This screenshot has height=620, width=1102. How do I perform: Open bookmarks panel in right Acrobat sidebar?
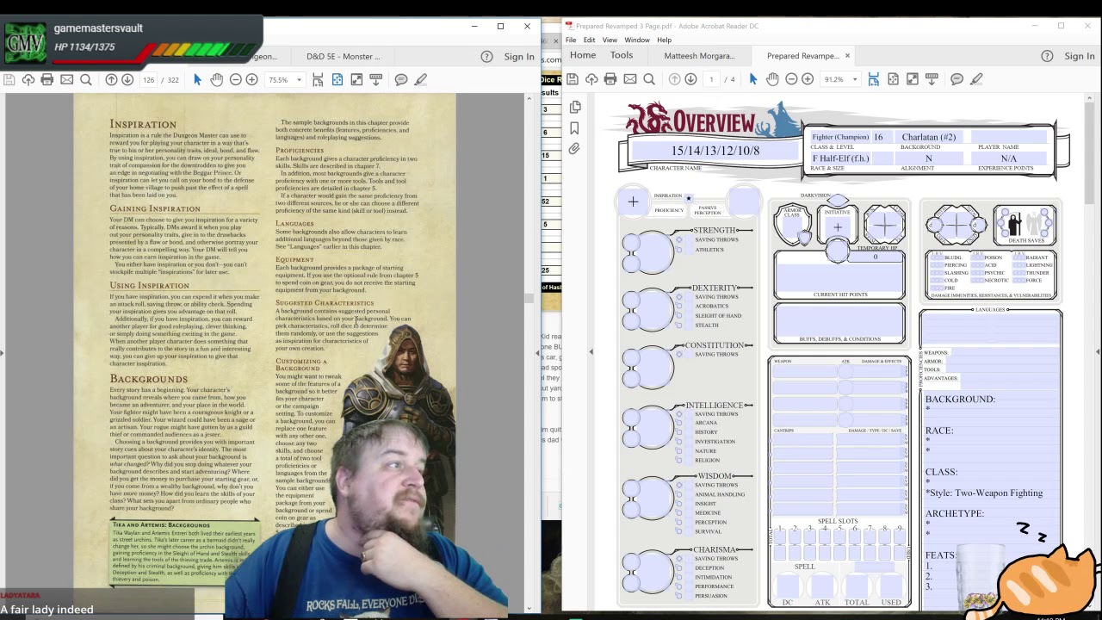(575, 128)
